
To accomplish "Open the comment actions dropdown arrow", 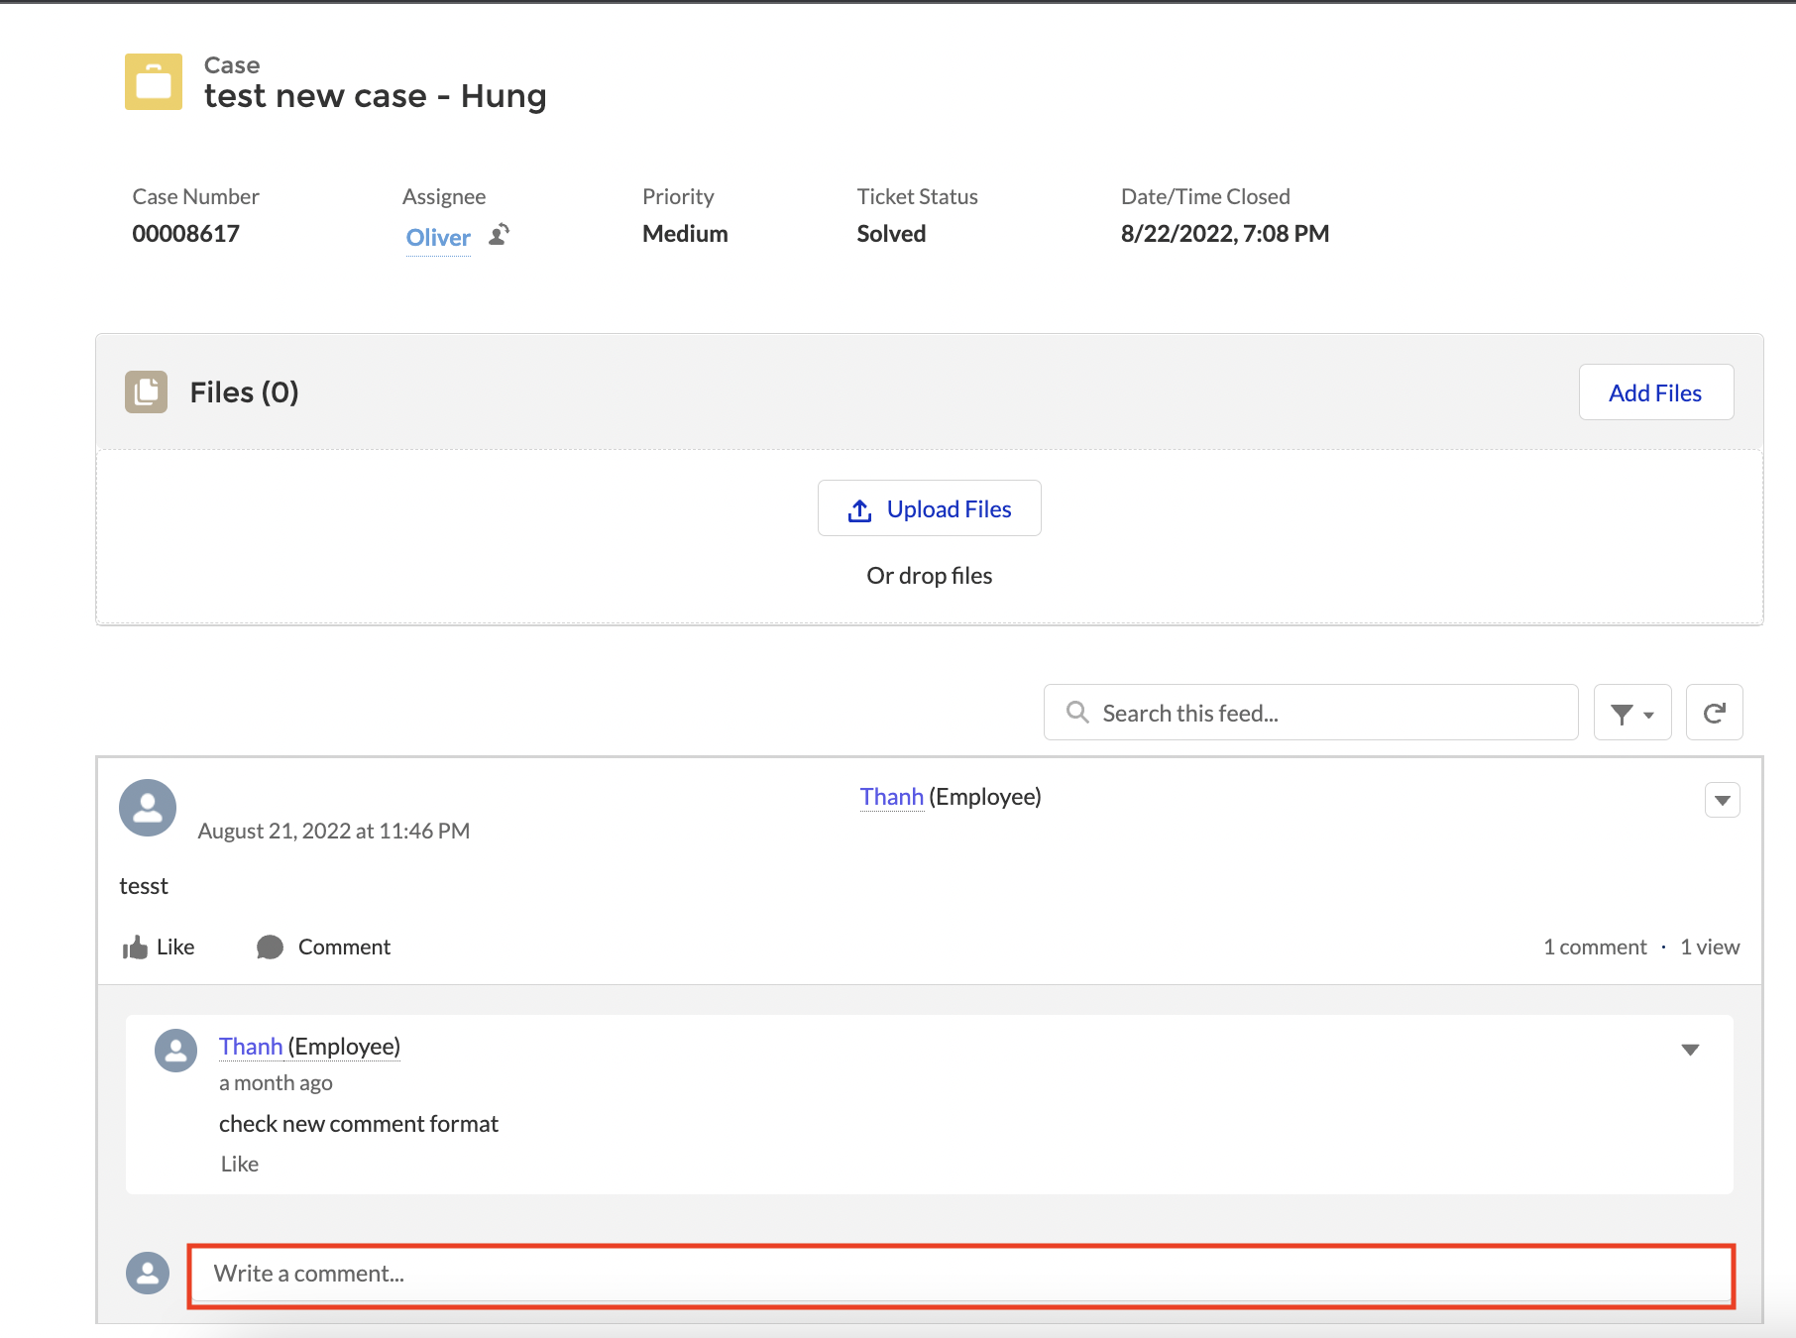I will pyautogui.click(x=1690, y=1050).
